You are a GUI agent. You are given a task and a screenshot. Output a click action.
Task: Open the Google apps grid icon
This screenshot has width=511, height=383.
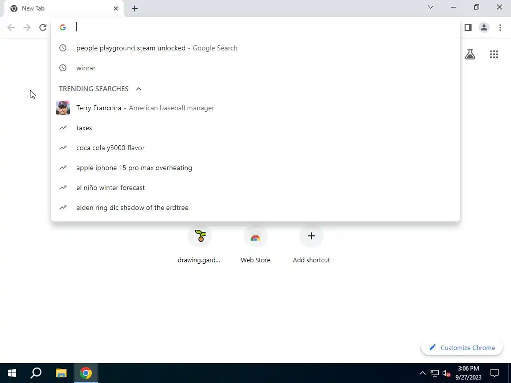click(x=494, y=54)
